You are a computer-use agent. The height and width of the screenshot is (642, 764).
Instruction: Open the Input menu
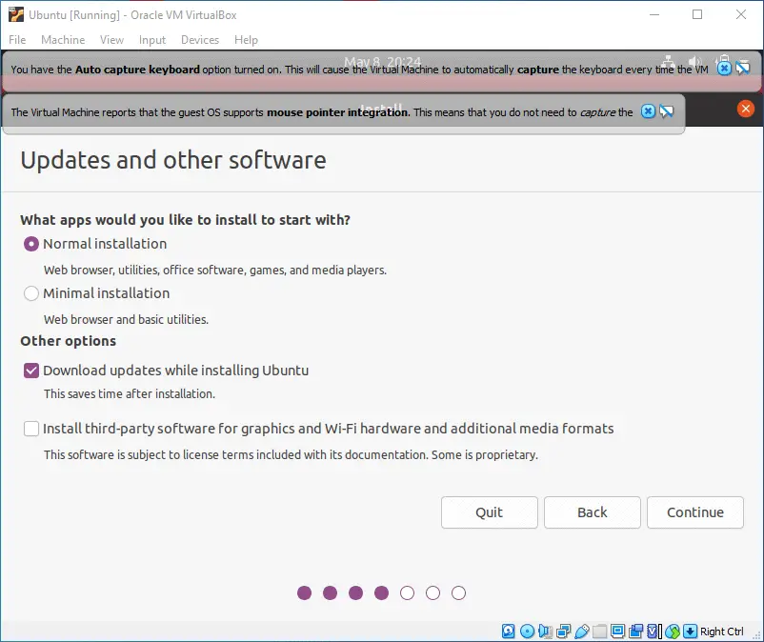152,39
